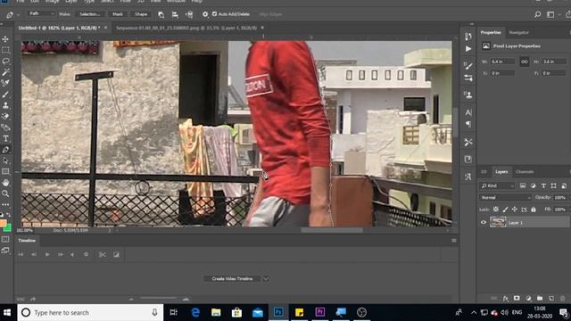Switch to Sequence png document tab
The image size is (571, 321).
(x=186, y=28)
